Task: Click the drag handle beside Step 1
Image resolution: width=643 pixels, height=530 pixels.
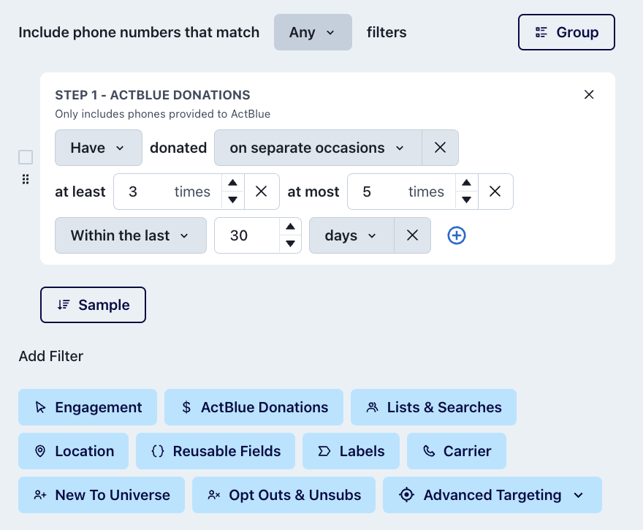Action: (x=26, y=178)
